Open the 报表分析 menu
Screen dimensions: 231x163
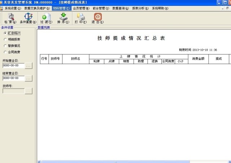point(140,8)
